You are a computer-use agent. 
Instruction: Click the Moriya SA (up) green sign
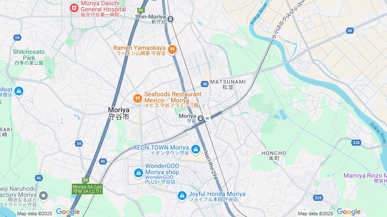[x=87, y=189]
